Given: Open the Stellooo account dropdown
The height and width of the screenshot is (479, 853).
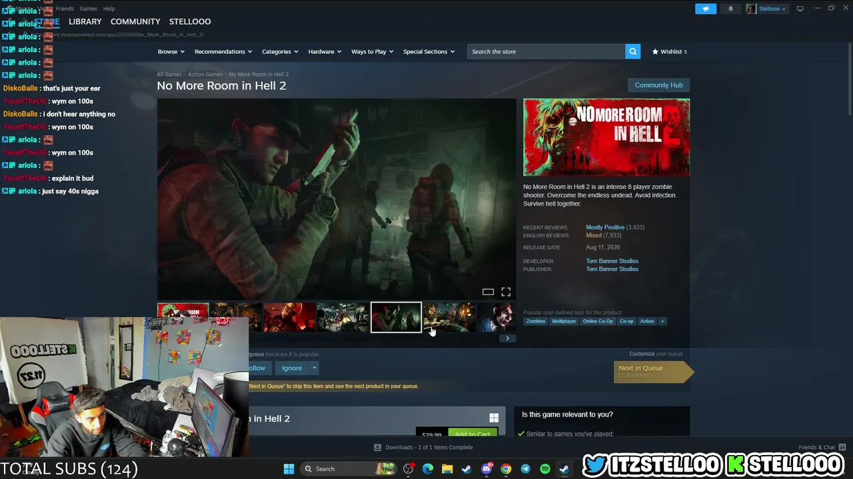Looking at the screenshot, I should [x=772, y=9].
